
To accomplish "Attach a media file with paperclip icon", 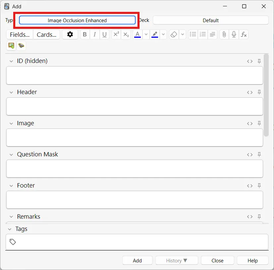I will click(x=224, y=34).
